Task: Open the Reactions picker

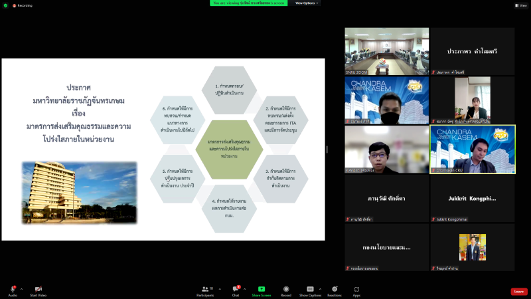Action: tap(335, 290)
